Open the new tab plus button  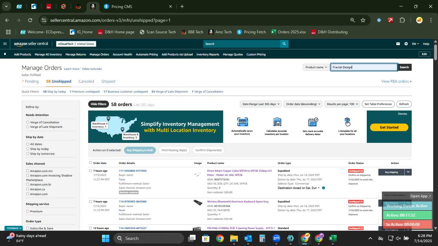click(182, 6)
